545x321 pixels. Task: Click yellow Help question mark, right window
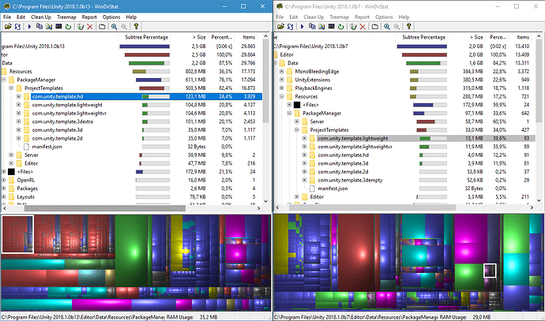point(409,26)
